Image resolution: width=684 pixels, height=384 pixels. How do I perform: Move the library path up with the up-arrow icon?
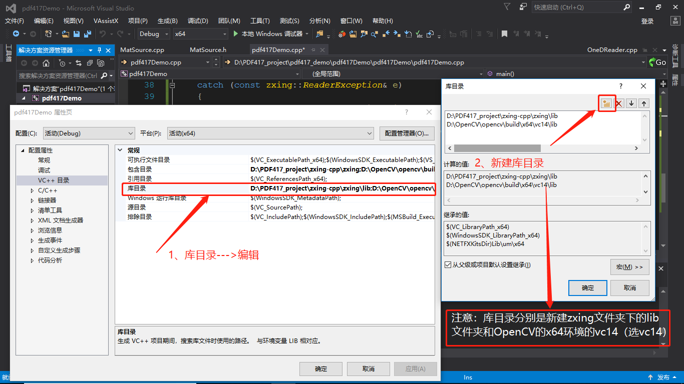click(x=644, y=103)
